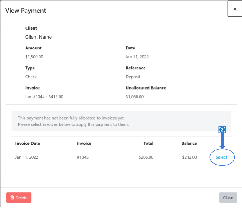Viewport: 242px width, 208px height.
Task: Click the Reference value Deposit
Action: 133,77
